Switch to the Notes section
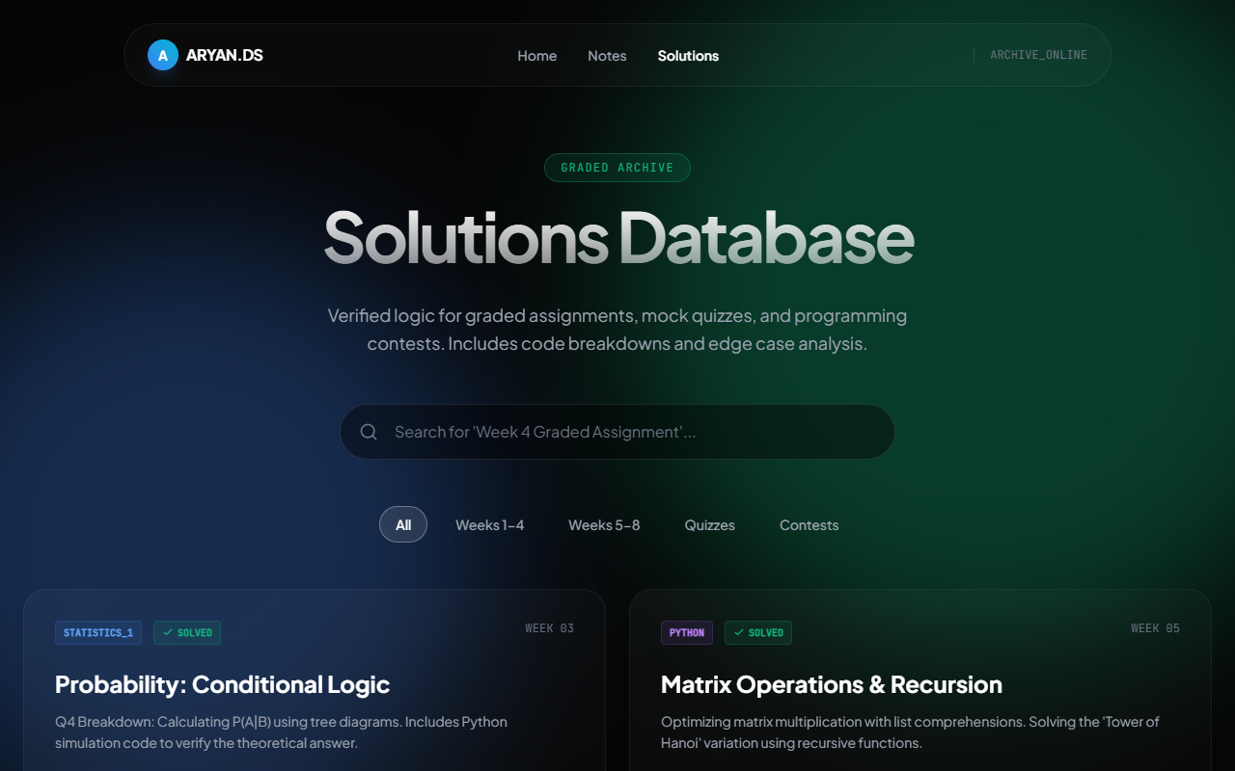 607,56
